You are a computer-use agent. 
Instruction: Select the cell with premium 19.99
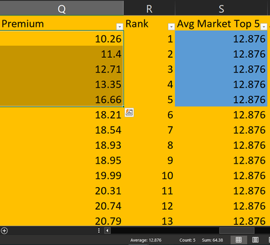pyautogui.click(x=61, y=176)
